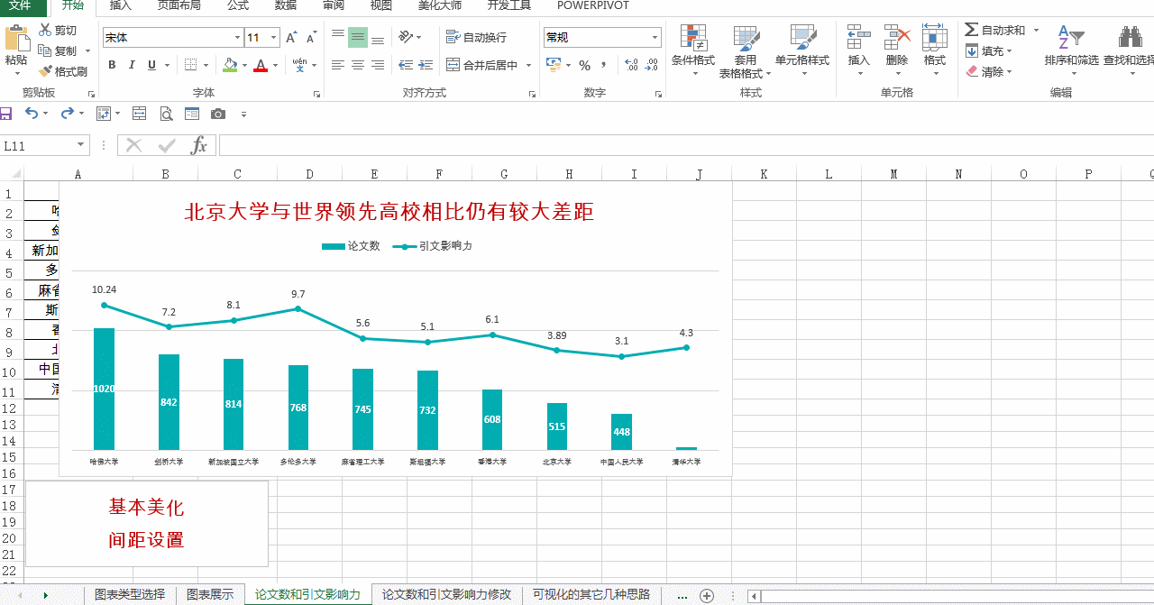Click the Cut (剪切) scissors icon
This screenshot has width=1154, height=605.
[45, 30]
